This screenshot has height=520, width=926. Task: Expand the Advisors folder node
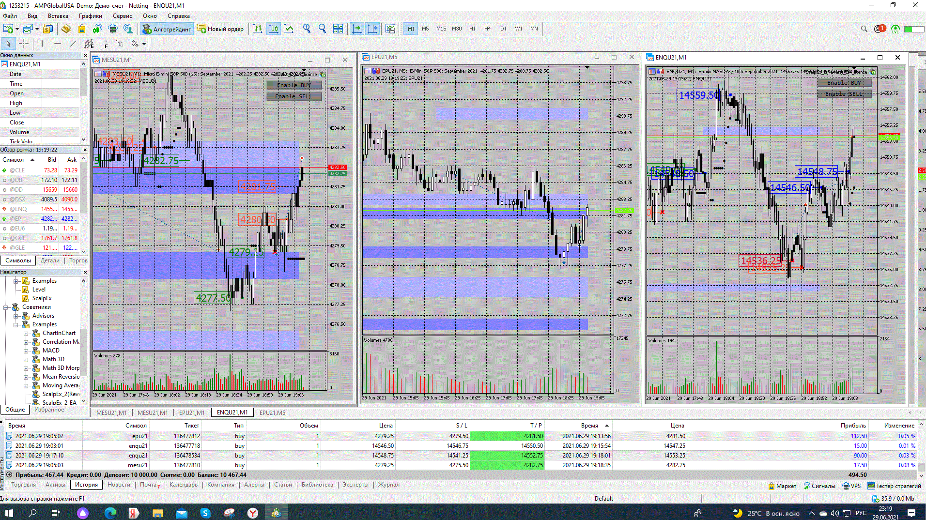(x=16, y=316)
